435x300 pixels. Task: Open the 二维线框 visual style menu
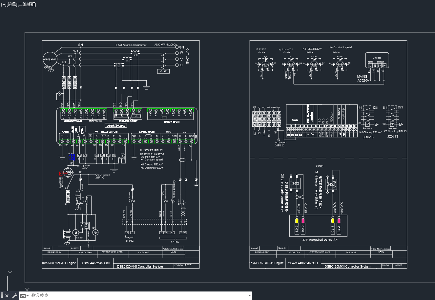(x=27, y=4)
